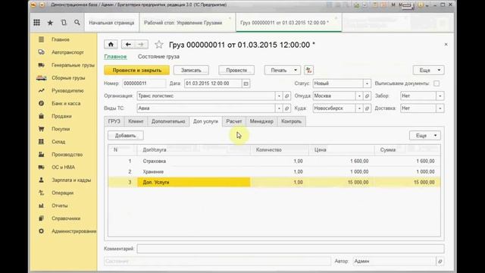Toggle Выписываем документы checkbox
Screen dimensions: 485x273
click(x=436, y=83)
